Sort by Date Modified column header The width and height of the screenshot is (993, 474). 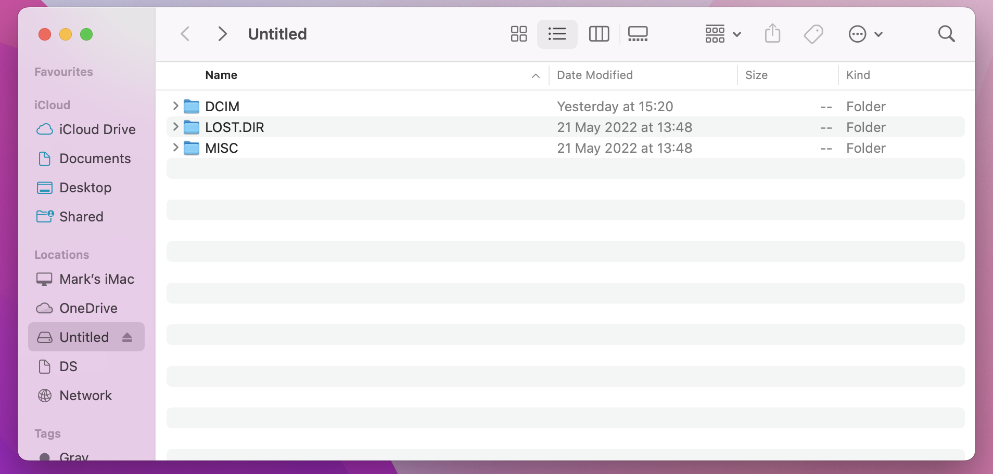(x=595, y=75)
